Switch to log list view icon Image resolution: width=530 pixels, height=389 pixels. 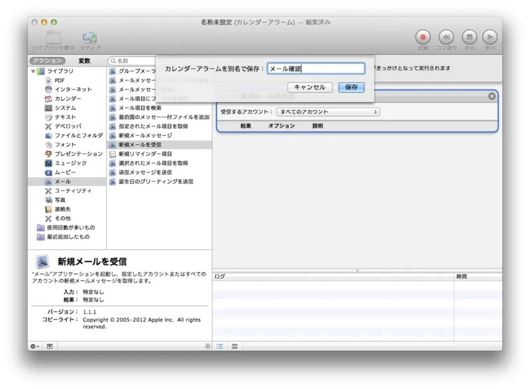(x=220, y=346)
